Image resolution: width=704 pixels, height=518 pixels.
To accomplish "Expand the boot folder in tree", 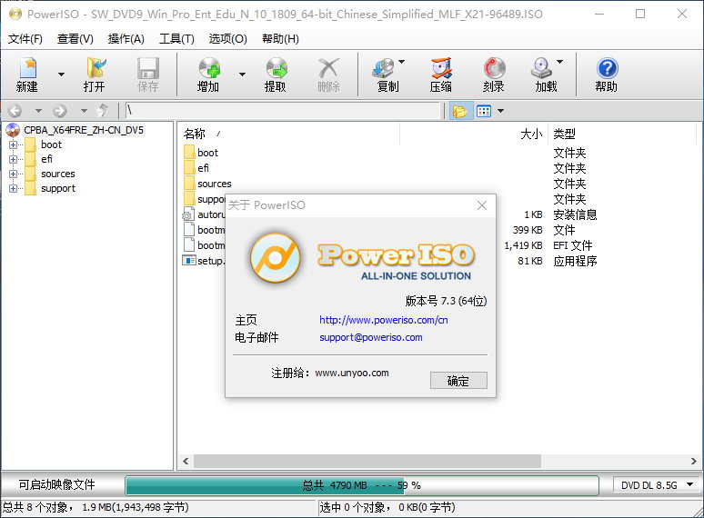I will 13,144.
